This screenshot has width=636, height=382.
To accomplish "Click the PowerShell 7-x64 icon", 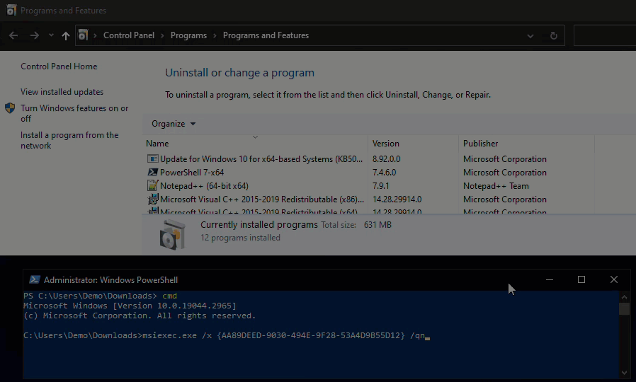I will tap(152, 172).
